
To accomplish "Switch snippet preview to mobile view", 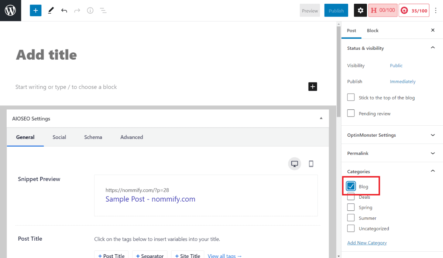I will coord(311,164).
